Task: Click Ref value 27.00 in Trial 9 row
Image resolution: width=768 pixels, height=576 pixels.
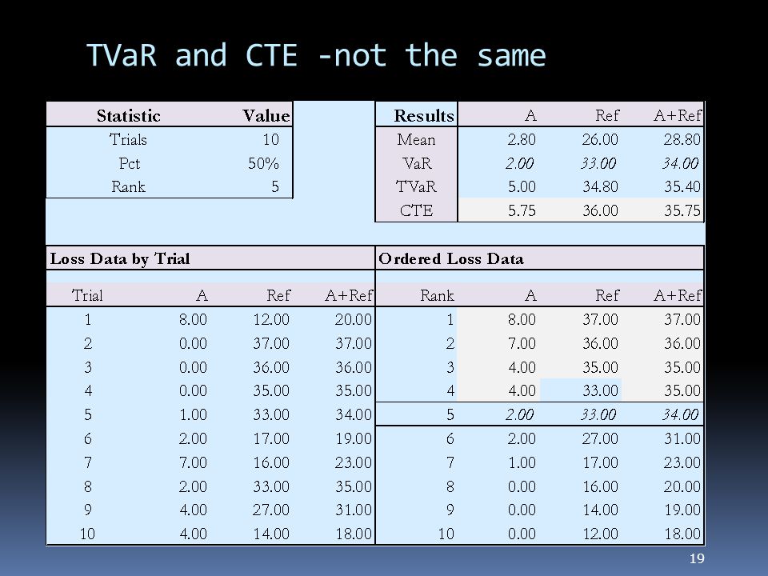Action: pos(271,510)
